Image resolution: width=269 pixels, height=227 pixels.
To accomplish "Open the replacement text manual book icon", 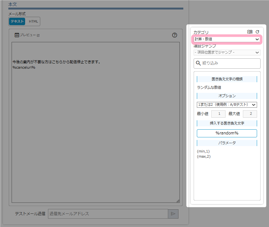I will click(250, 32).
